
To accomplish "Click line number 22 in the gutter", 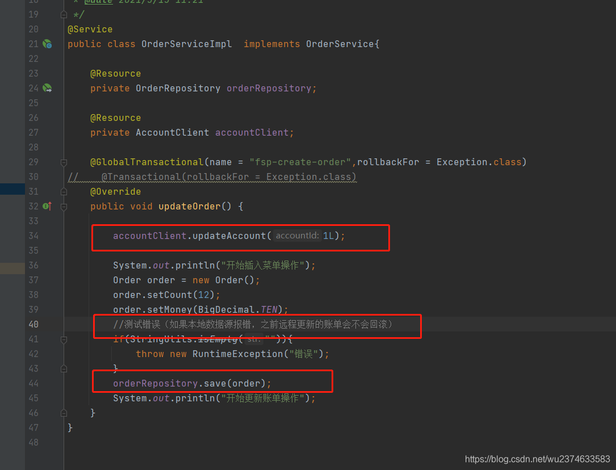I will click(x=33, y=59).
